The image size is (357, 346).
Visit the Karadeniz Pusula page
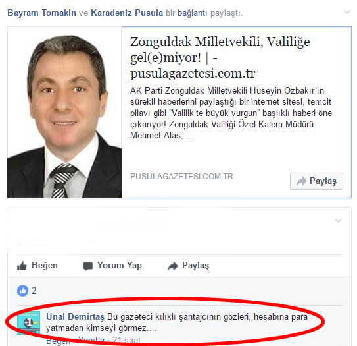127,13
